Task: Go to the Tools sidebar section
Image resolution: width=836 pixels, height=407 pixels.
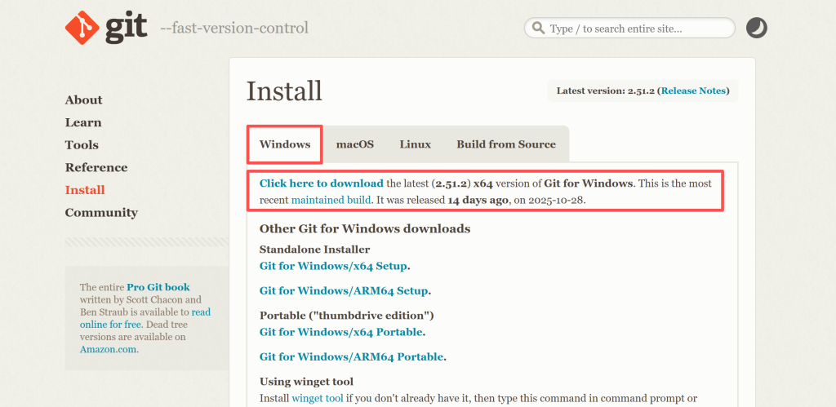Action: click(82, 145)
